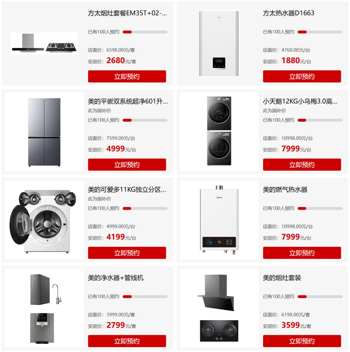
Task: Click the reservation progress bar for 方太热水器D1663
Action: pos(320,32)
